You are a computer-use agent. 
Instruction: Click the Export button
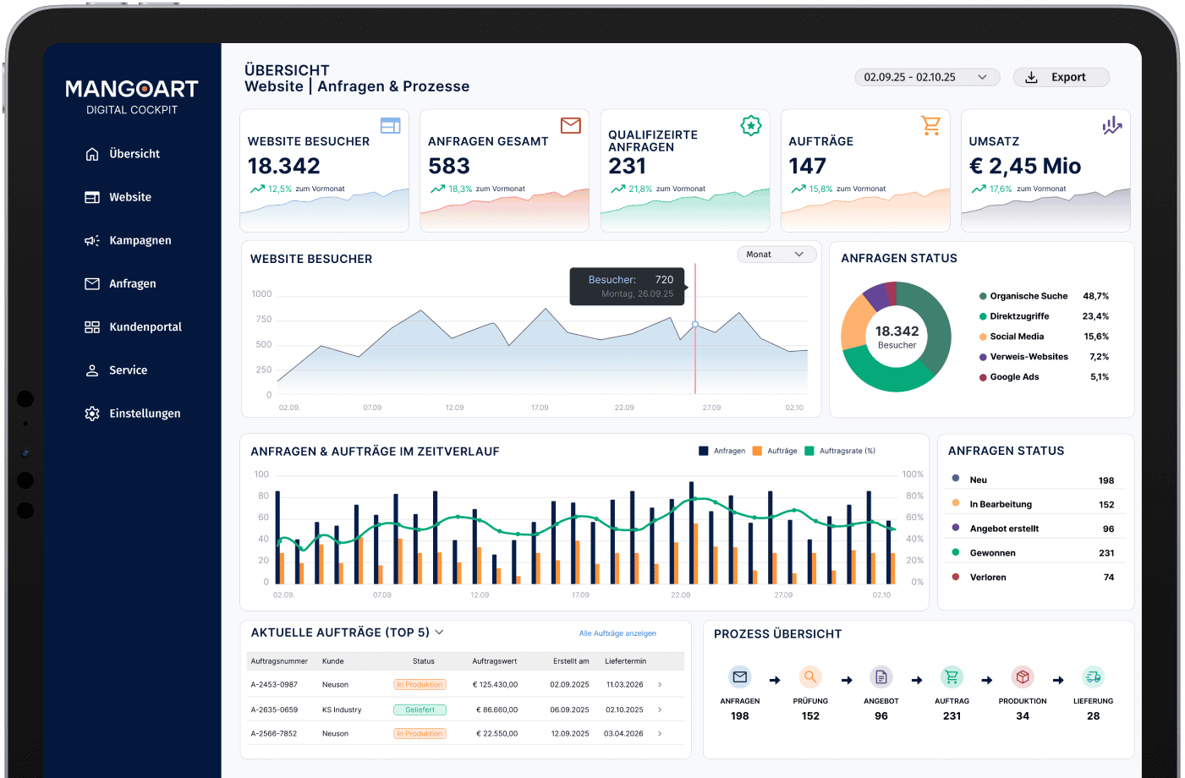click(1062, 77)
